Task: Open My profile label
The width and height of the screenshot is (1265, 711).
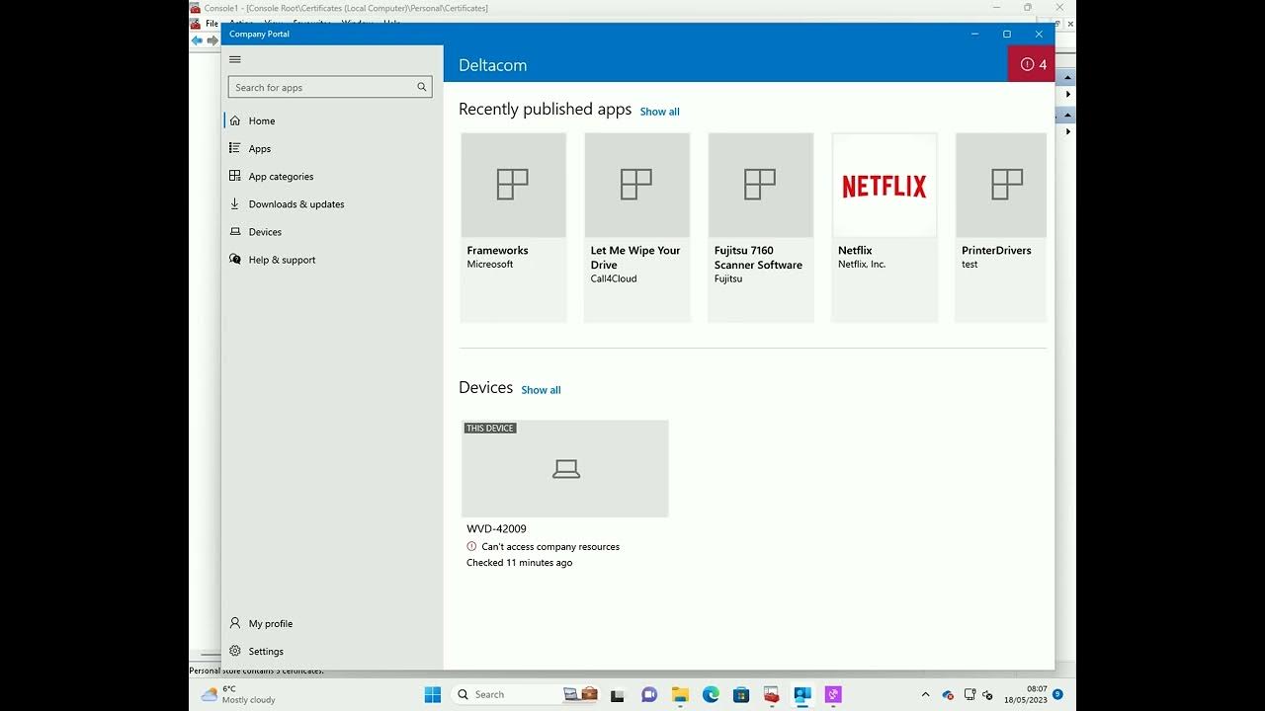Action: (x=271, y=623)
